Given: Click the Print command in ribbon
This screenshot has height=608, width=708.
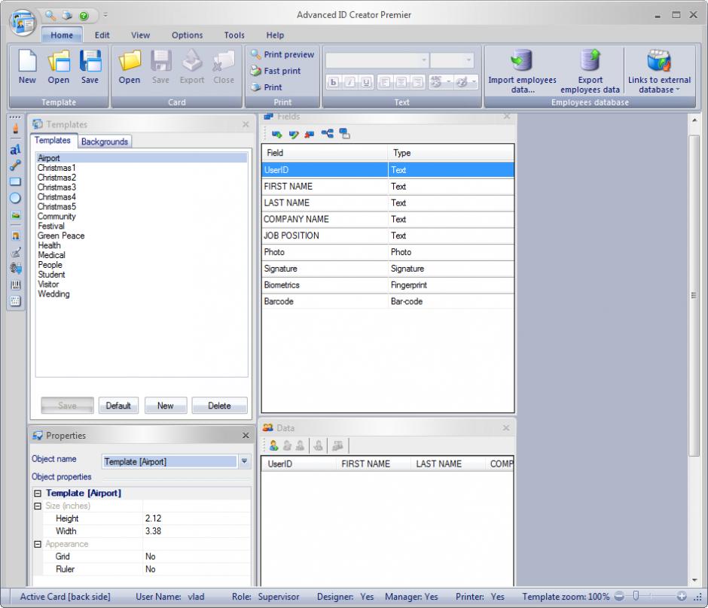Looking at the screenshot, I should pyautogui.click(x=267, y=87).
